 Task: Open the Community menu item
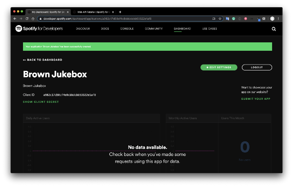[x=154, y=29]
